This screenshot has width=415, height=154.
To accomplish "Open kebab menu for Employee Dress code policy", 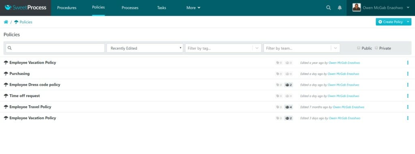I will [x=408, y=85].
